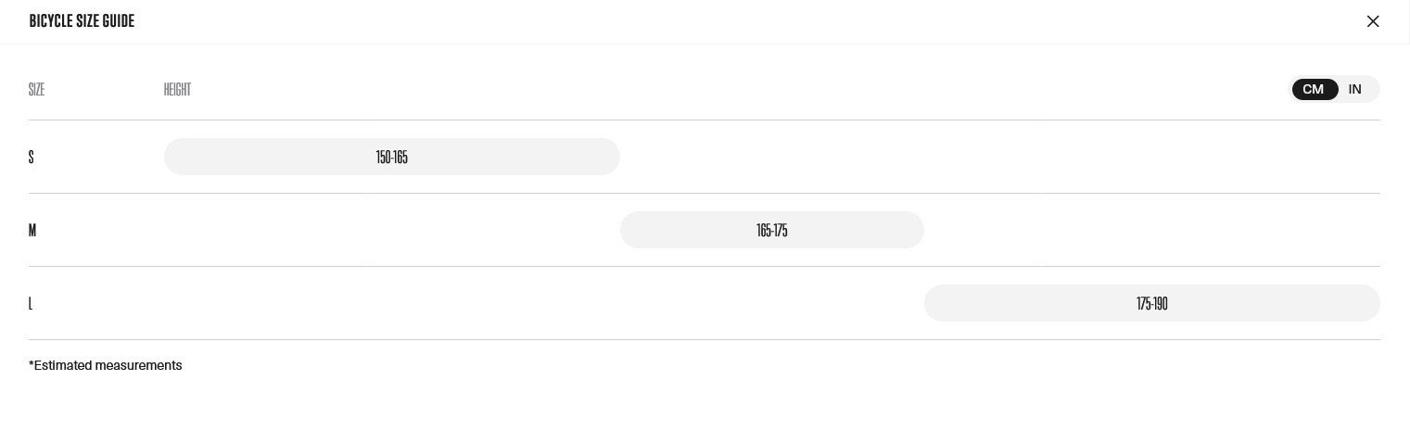Click the 175-190 height range bar
The image size is (1410, 431).
[x=1152, y=303]
